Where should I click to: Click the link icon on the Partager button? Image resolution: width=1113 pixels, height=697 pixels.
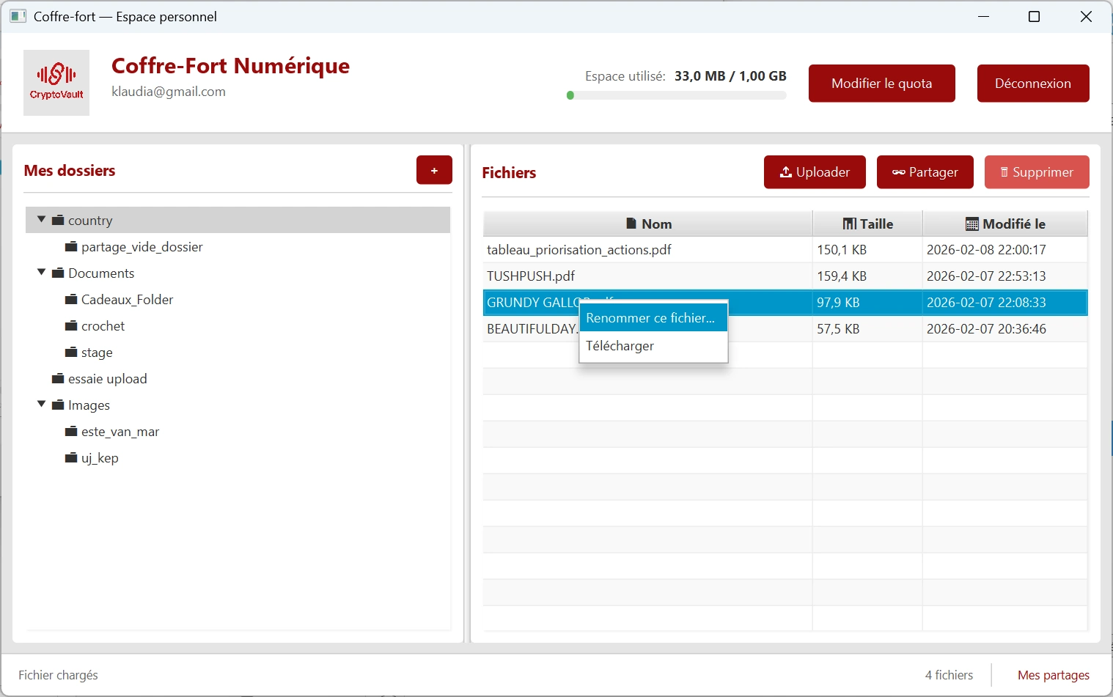897,172
